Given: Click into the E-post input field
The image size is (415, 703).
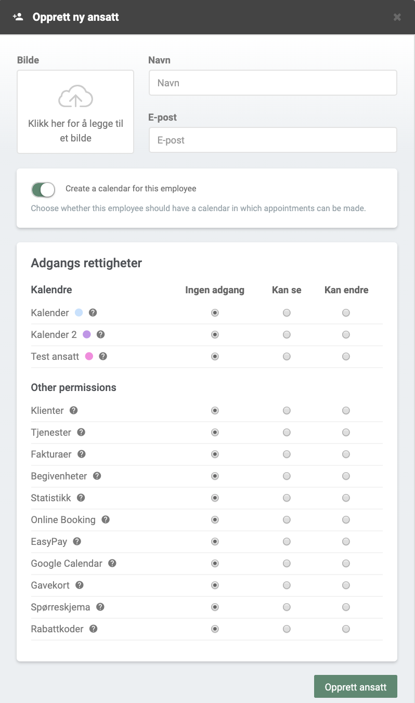Looking at the screenshot, I should pos(273,140).
